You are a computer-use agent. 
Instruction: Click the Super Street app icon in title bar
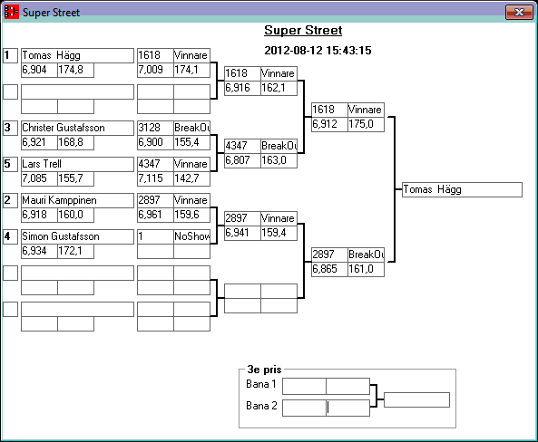tap(11, 12)
